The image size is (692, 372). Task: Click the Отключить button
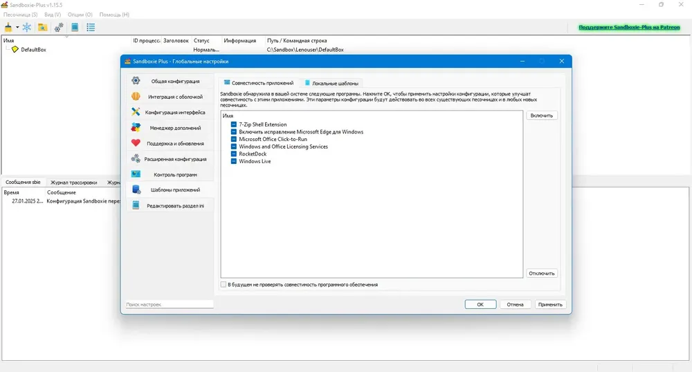tap(542, 273)
